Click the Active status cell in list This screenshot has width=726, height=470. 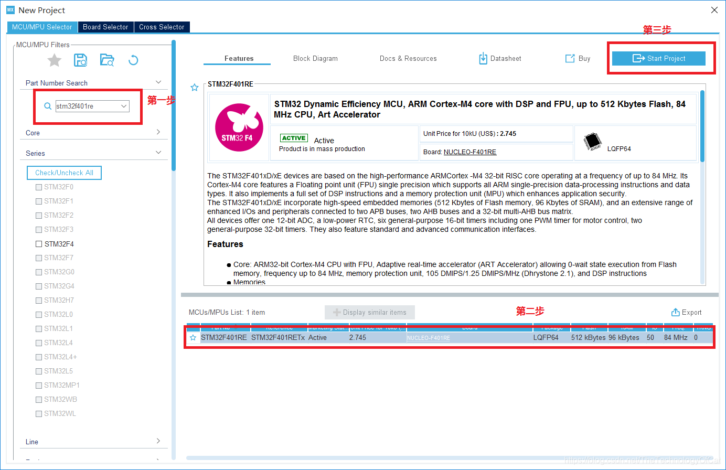point(318,338)
